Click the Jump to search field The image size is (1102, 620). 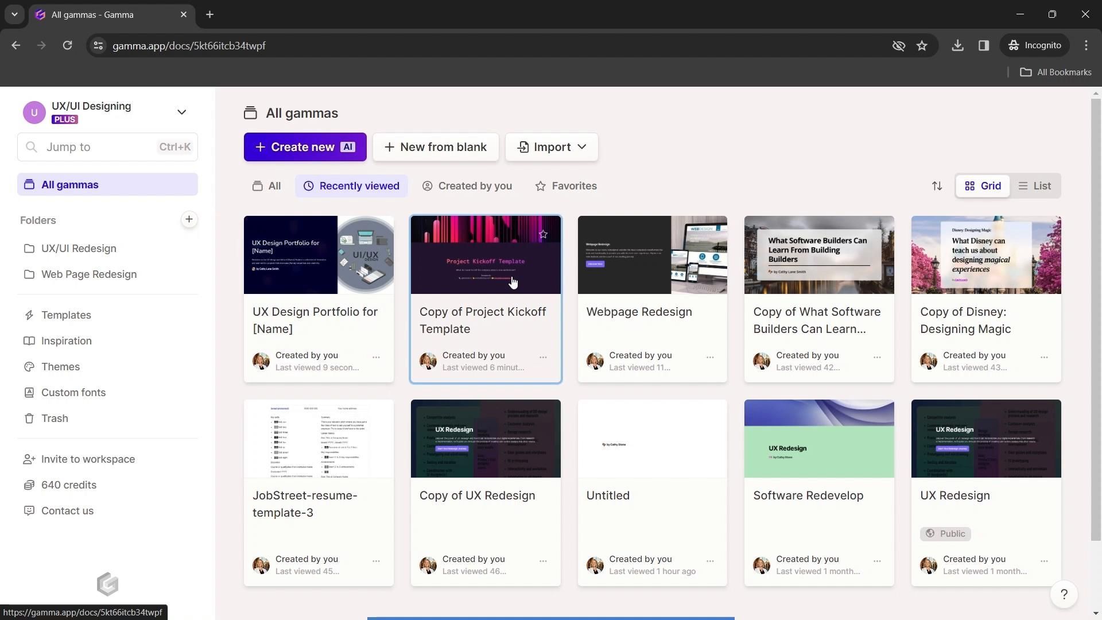pos(107,147)
